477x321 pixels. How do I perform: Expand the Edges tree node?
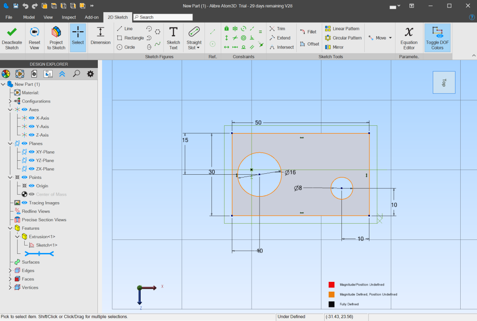(x=10, y=271)
